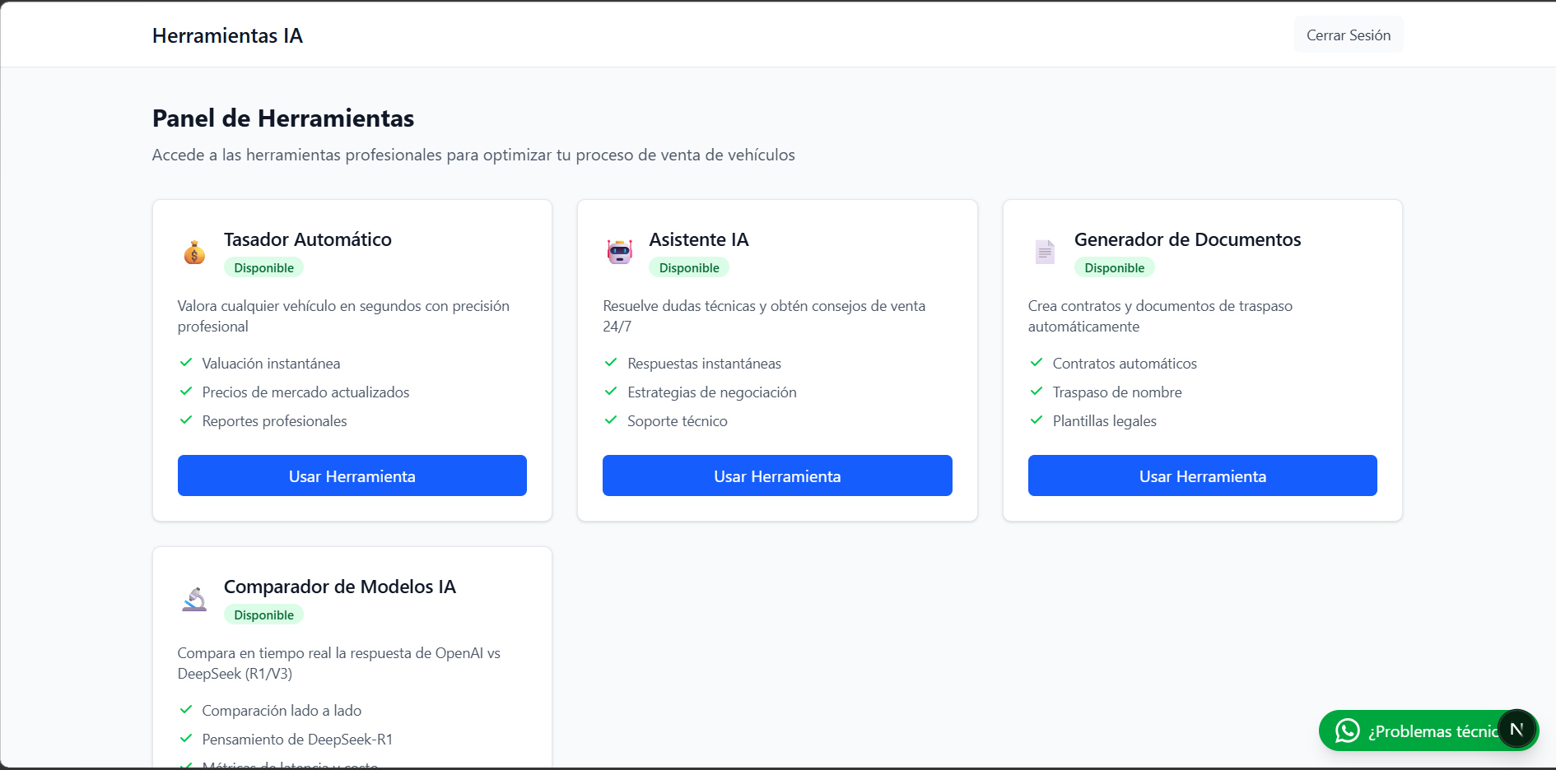Click the 'Resuelve dudas técnicas' description
This screenshot has height=770, width=1556.
click(764, 316)
